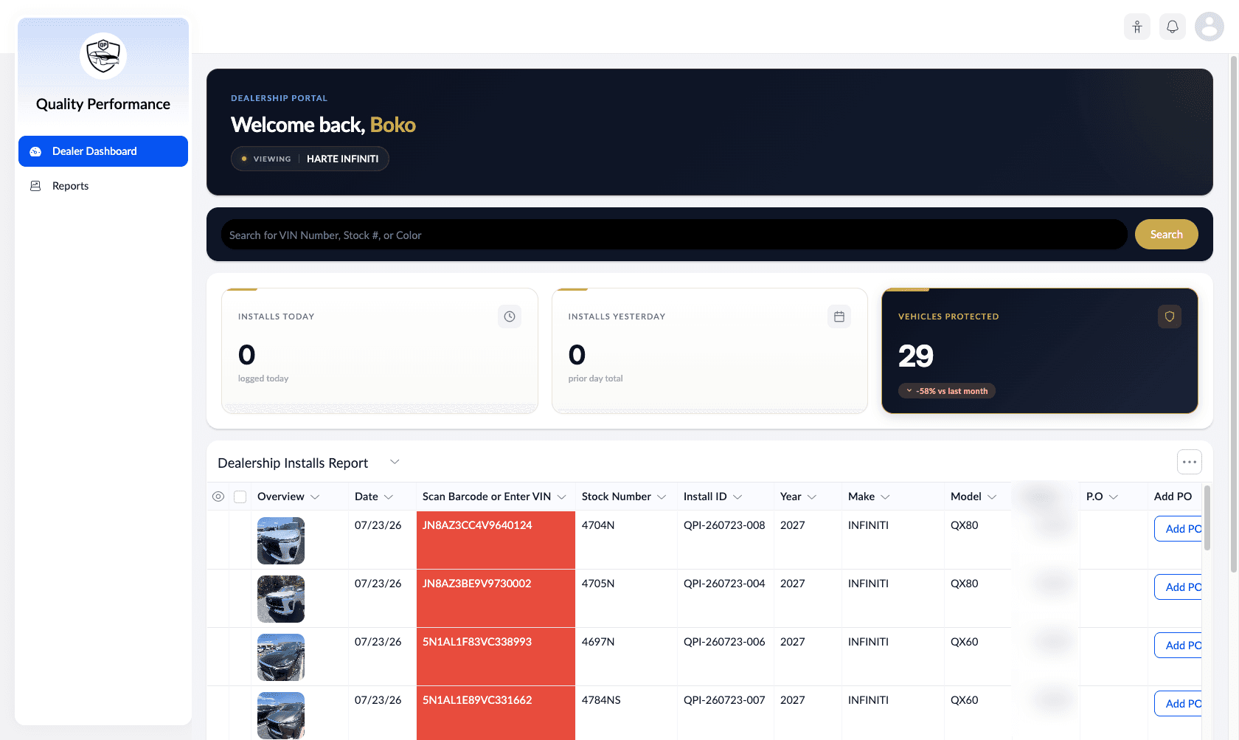Click the Reports sidebar icon

35,186
